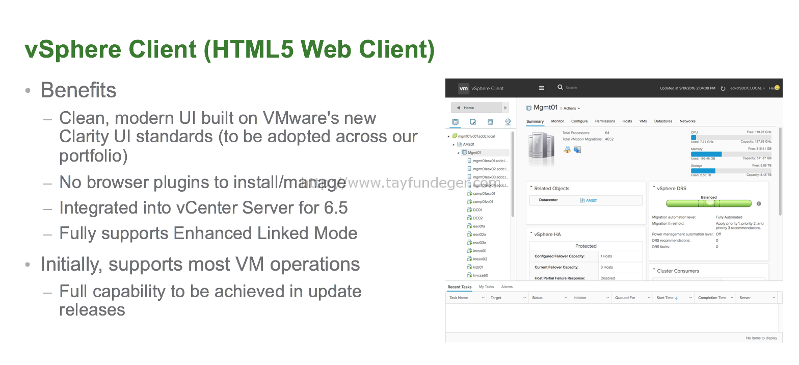Viewport: 799px width, 365px height.
Task: Collapse the Cluster Consumers panel
Action: (654, 270)
